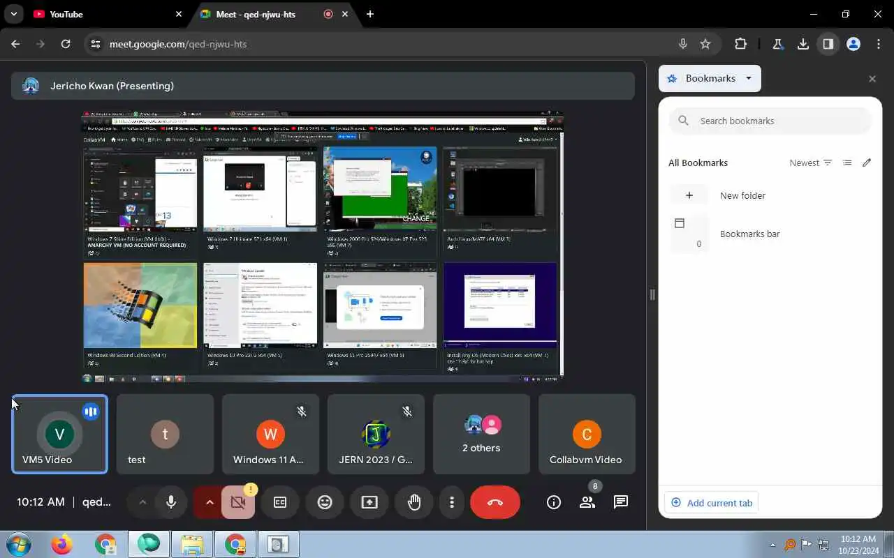The width and height of the screenshot is (894, 558).
Task: Show hidden system tray icons arrow
Action: tap(772, 545)
